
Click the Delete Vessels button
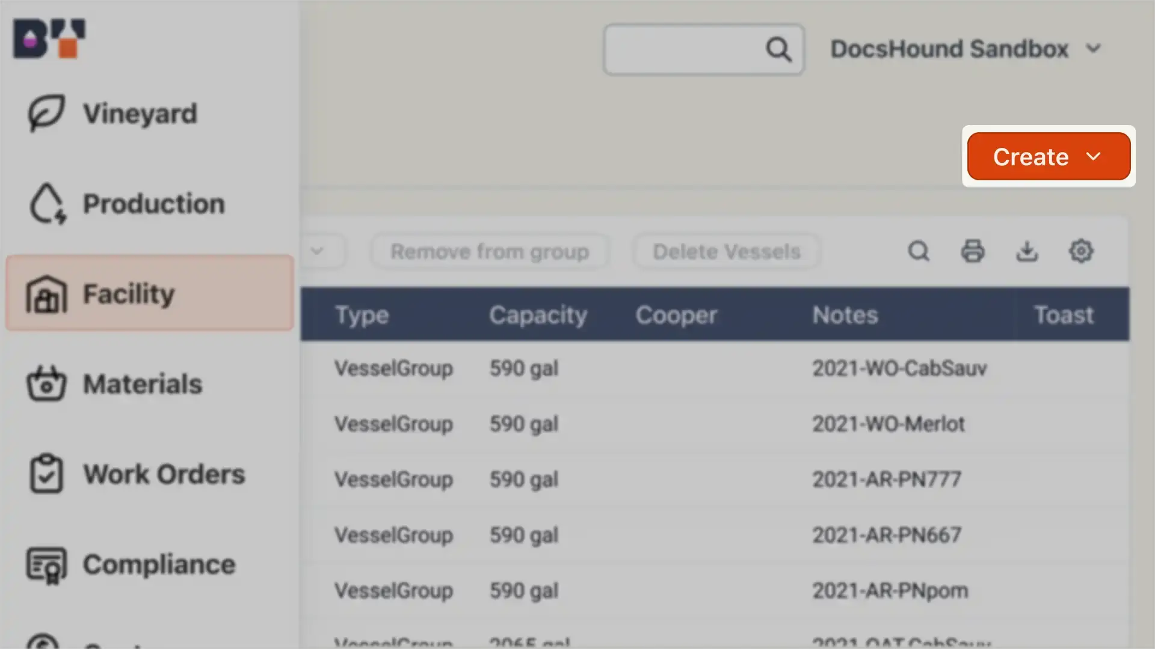pos(727,251)
